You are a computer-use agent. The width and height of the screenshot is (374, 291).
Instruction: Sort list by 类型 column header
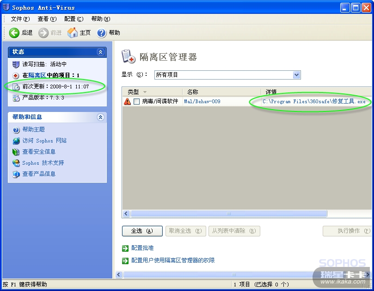pyautogui.click(x=152, y=92)
